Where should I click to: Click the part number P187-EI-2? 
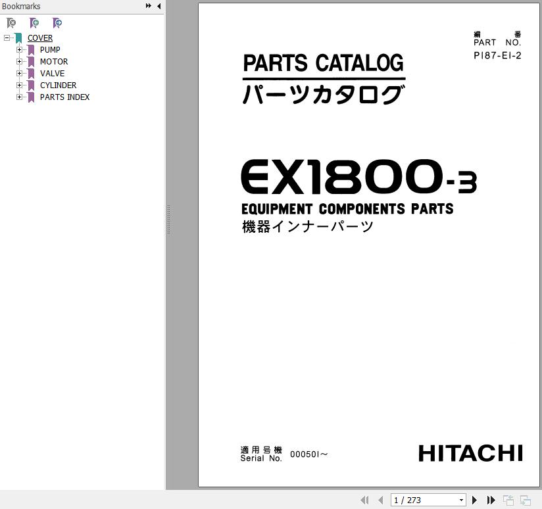coord(497,55)
